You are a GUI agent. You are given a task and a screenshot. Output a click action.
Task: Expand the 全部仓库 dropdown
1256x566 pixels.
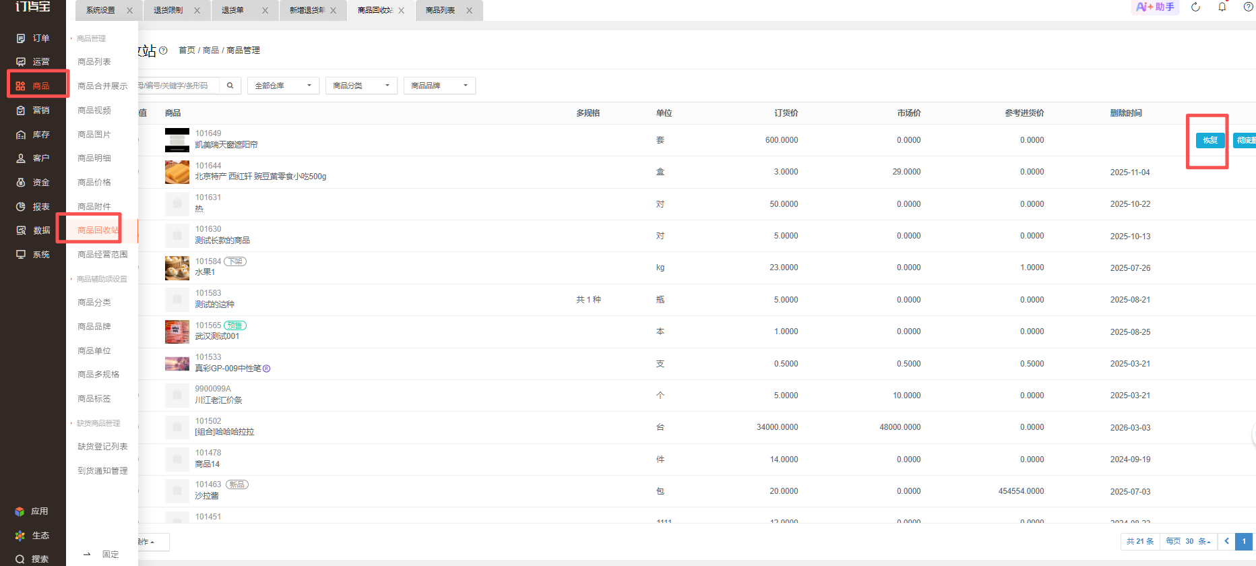283,86
